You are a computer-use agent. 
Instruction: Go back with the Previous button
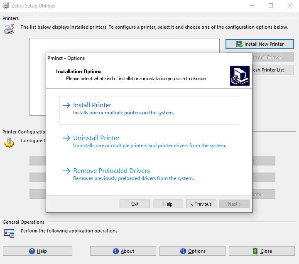pyautogui.click(x=201, y=204)
